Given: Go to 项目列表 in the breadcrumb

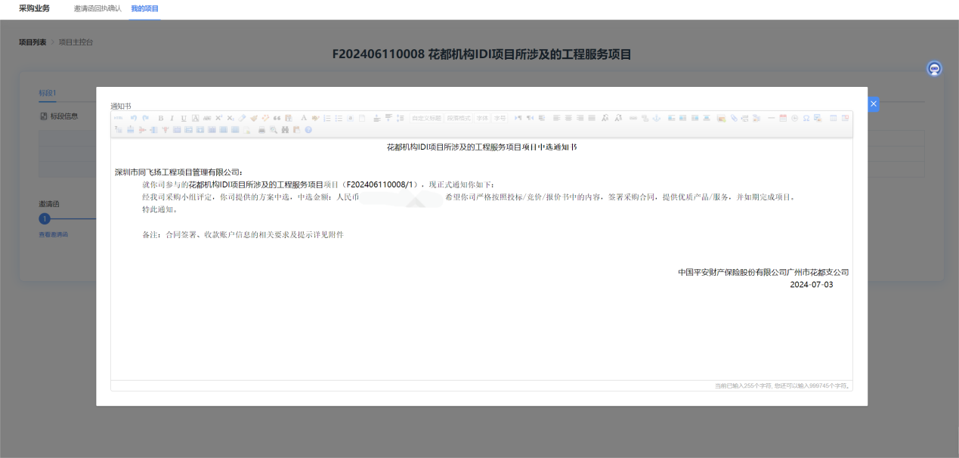Looking at the screenshot, I should point(32,42).
